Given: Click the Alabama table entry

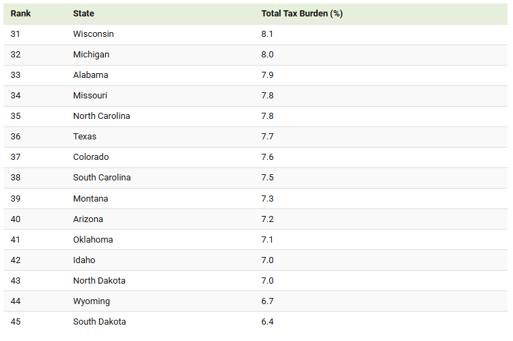Looking at the screenshot, I should [x=90, y=75].
